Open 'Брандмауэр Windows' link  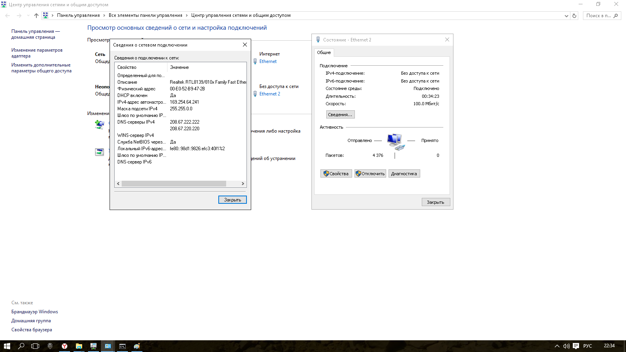(34, 312)
